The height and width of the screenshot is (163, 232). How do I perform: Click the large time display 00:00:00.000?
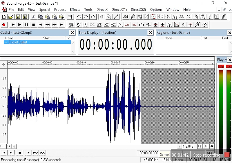pyautogui.click(x=116, y=45)
